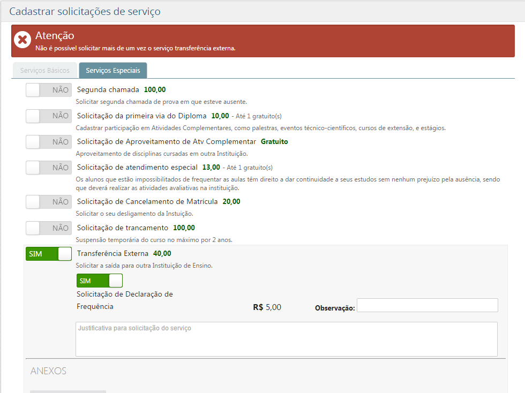Click the ANEXOS section heading

pos(48,371)
